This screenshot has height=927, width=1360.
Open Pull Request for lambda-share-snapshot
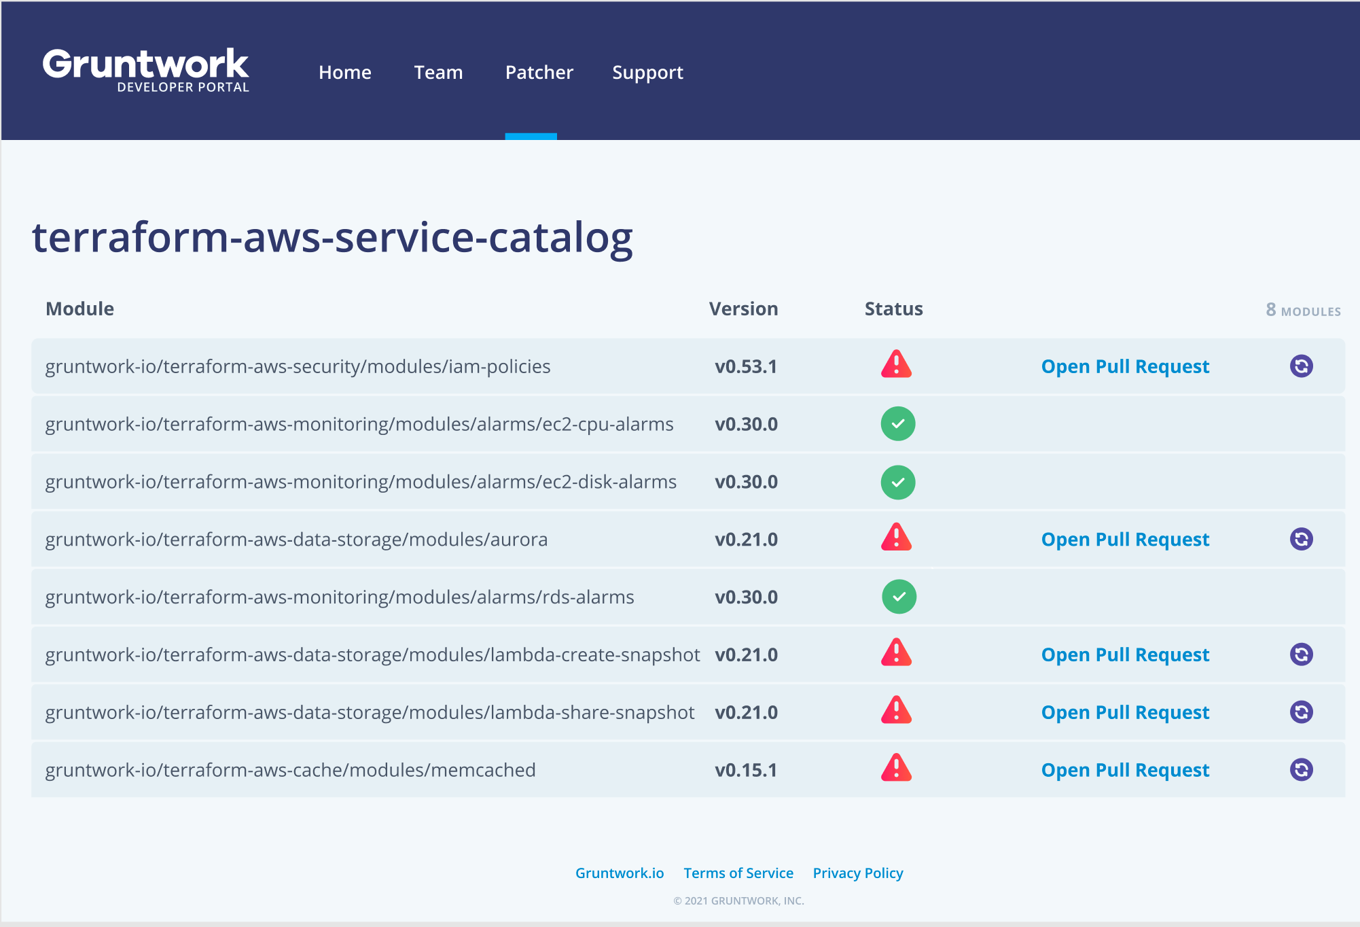[1124, 713]
